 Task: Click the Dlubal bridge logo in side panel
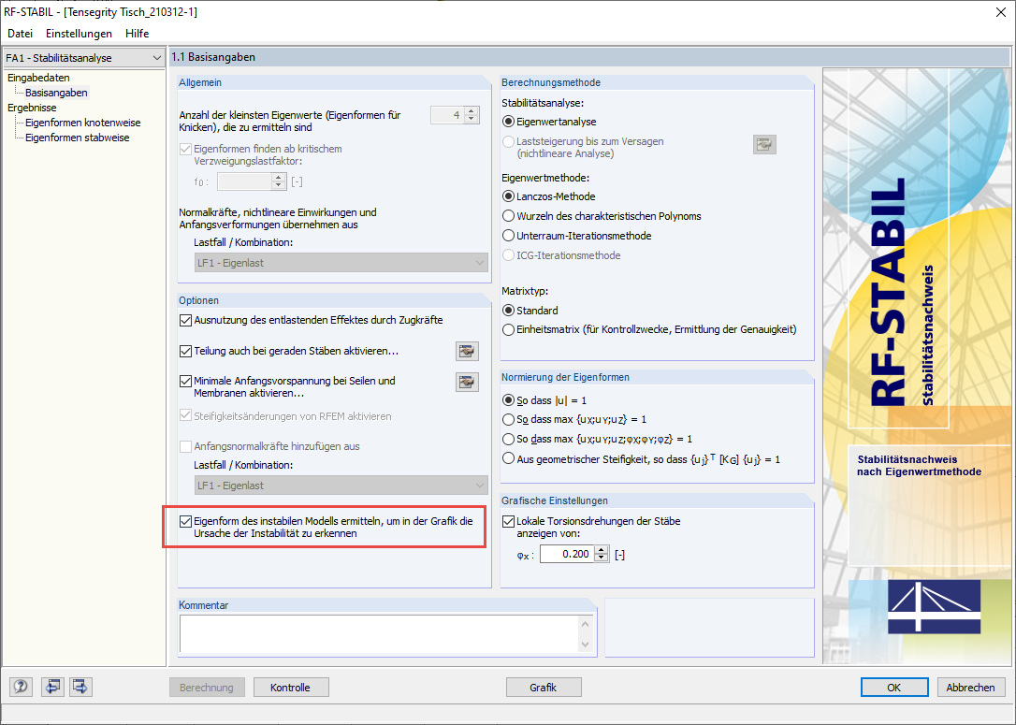(933, 607)
